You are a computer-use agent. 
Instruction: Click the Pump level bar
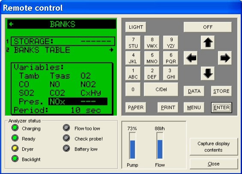[132, 146]
